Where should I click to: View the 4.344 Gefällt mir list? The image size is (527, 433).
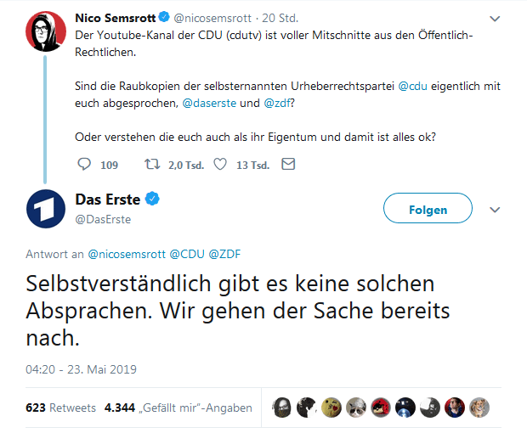[178, 408]
